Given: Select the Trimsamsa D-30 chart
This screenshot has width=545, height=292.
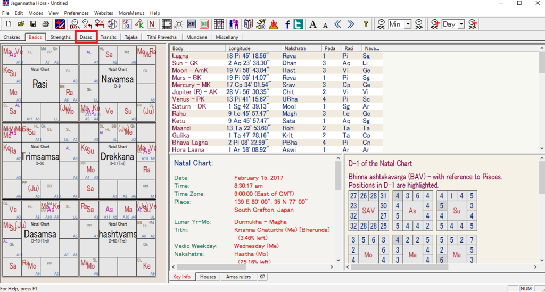Looking at the screenshot, I should pyautogui.click(x=40, y=161).
